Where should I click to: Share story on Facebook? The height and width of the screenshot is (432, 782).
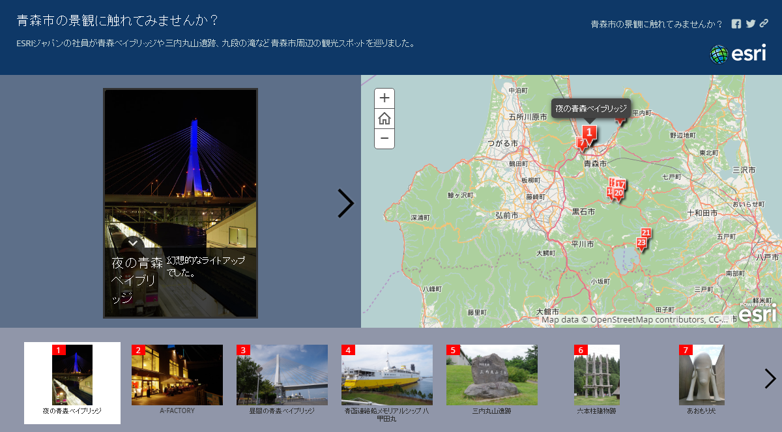click(x=736, y=24)
